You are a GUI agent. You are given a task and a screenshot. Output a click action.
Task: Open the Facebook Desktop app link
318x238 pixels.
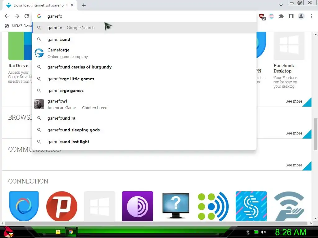(x=284, y=68)
